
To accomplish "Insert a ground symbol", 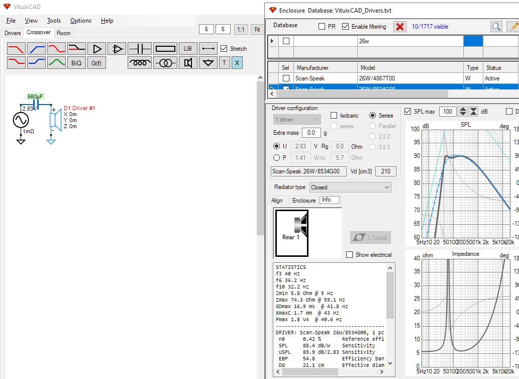I will pos(208,62).
